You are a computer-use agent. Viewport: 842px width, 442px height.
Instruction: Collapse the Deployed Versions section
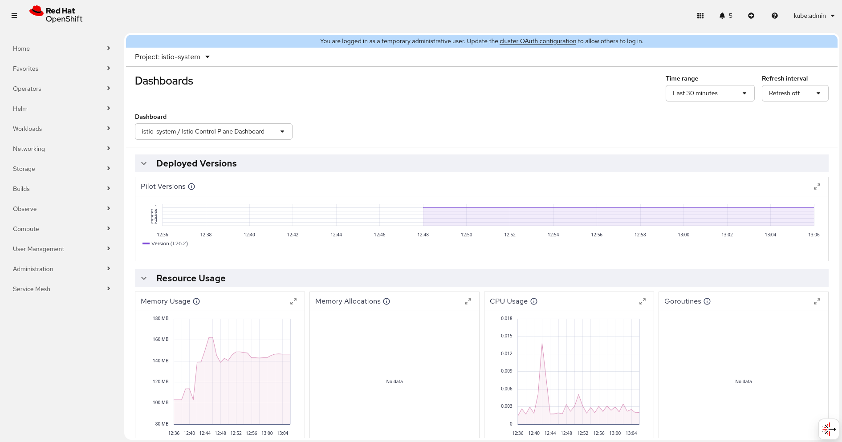(144, 163)
